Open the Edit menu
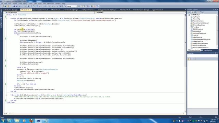 [x=5, y=4]
